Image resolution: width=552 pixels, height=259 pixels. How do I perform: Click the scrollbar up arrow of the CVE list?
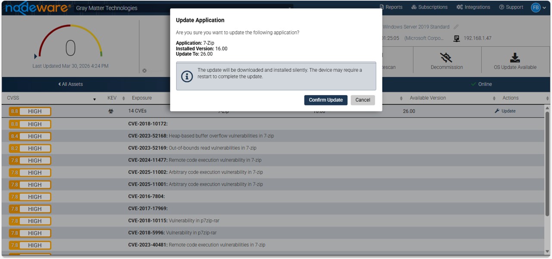[x=548, y=108]
